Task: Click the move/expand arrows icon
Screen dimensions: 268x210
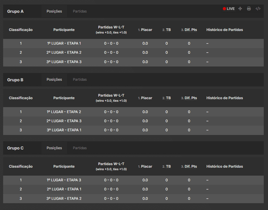Action: (x=240, y=9)
